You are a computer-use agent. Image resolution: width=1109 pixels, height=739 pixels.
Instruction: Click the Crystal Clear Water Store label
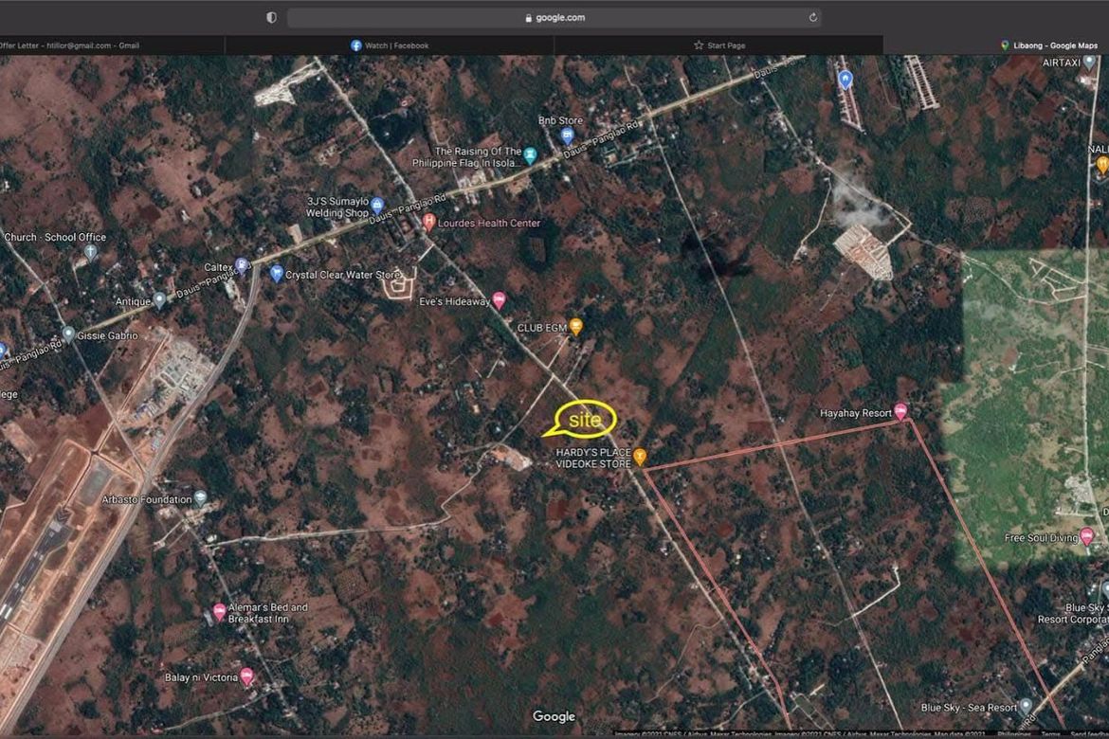tap(343, 275)
